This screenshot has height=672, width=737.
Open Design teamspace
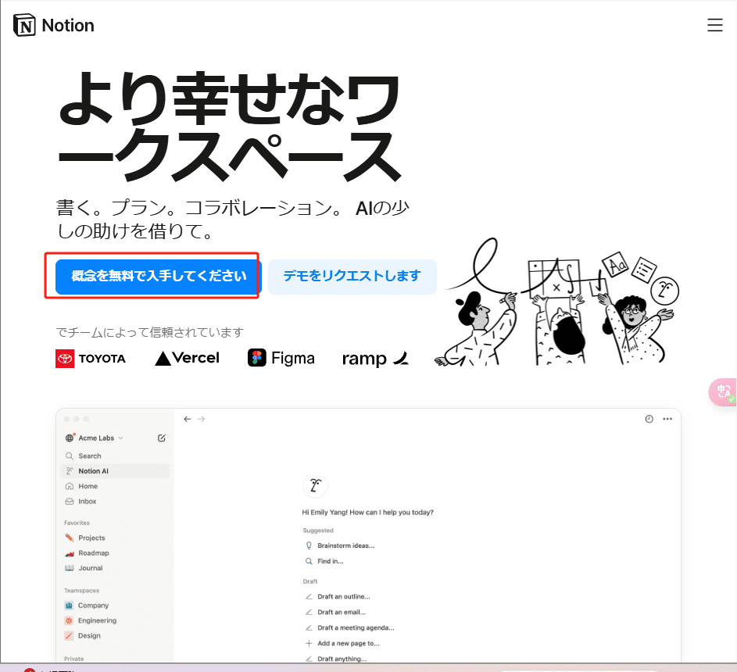coord(115,635)
